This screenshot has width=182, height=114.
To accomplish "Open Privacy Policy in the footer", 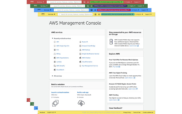I will (x=127, y=112).
